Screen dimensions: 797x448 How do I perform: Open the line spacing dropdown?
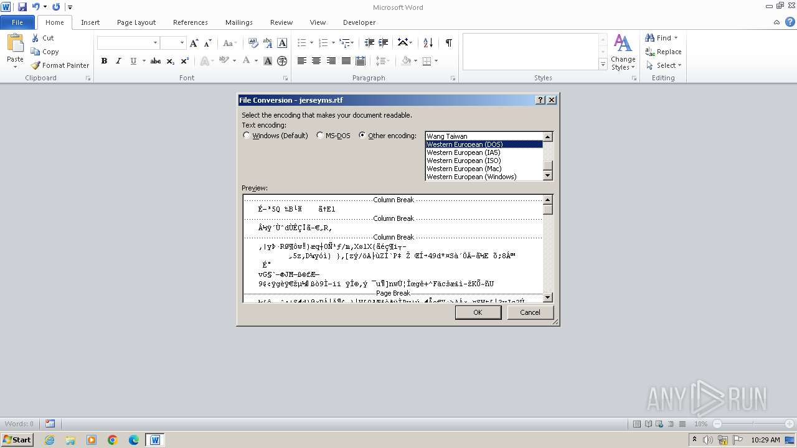point(382,61)
